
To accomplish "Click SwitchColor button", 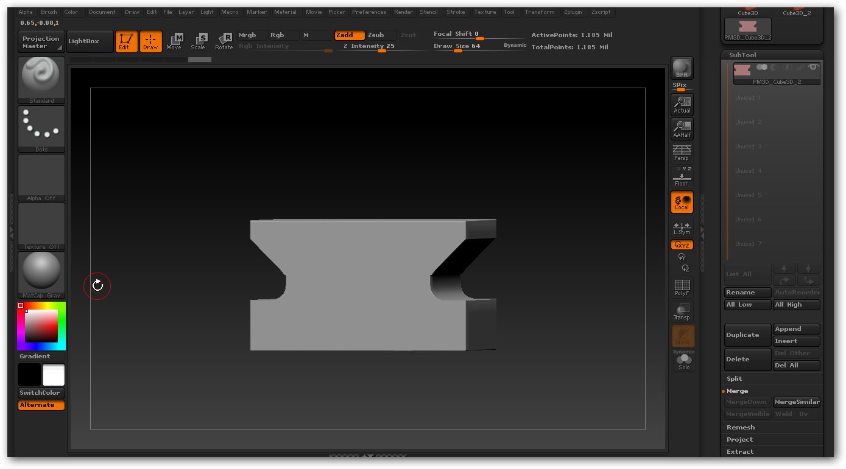I will point(41,393).
